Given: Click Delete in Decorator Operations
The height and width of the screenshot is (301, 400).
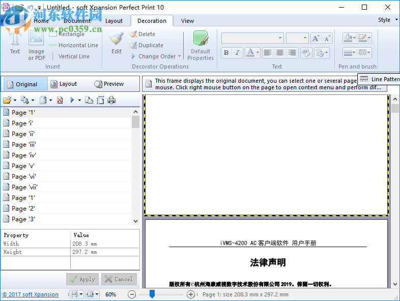Looking at the screenshot, I should 142,34.
